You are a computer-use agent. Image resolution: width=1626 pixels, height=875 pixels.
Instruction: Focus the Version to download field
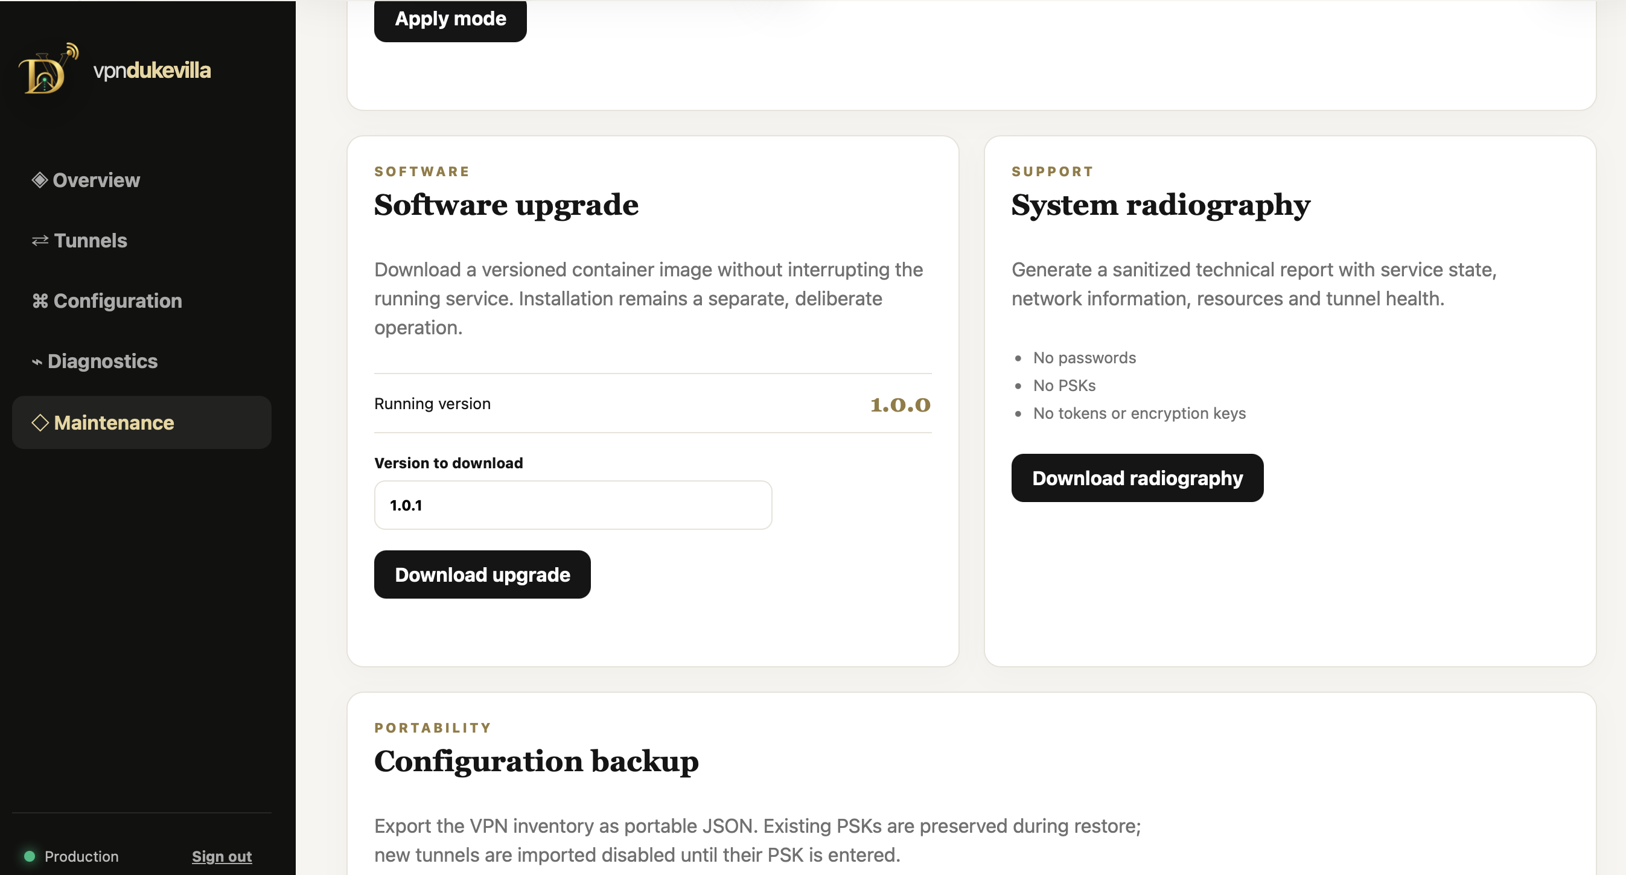(x=573, y=505)
